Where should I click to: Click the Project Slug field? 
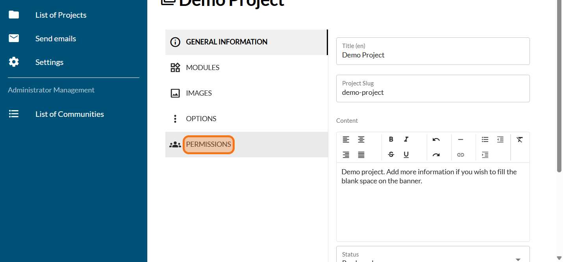click(433, 93)
